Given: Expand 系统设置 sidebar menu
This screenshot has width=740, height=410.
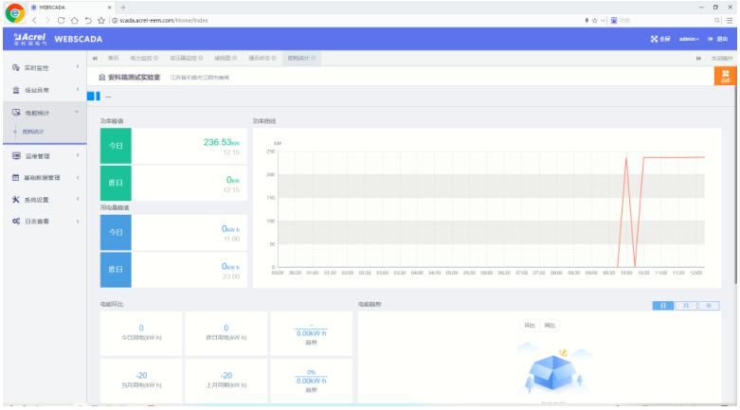Looking at the screenshot, I should click(43, 200).
